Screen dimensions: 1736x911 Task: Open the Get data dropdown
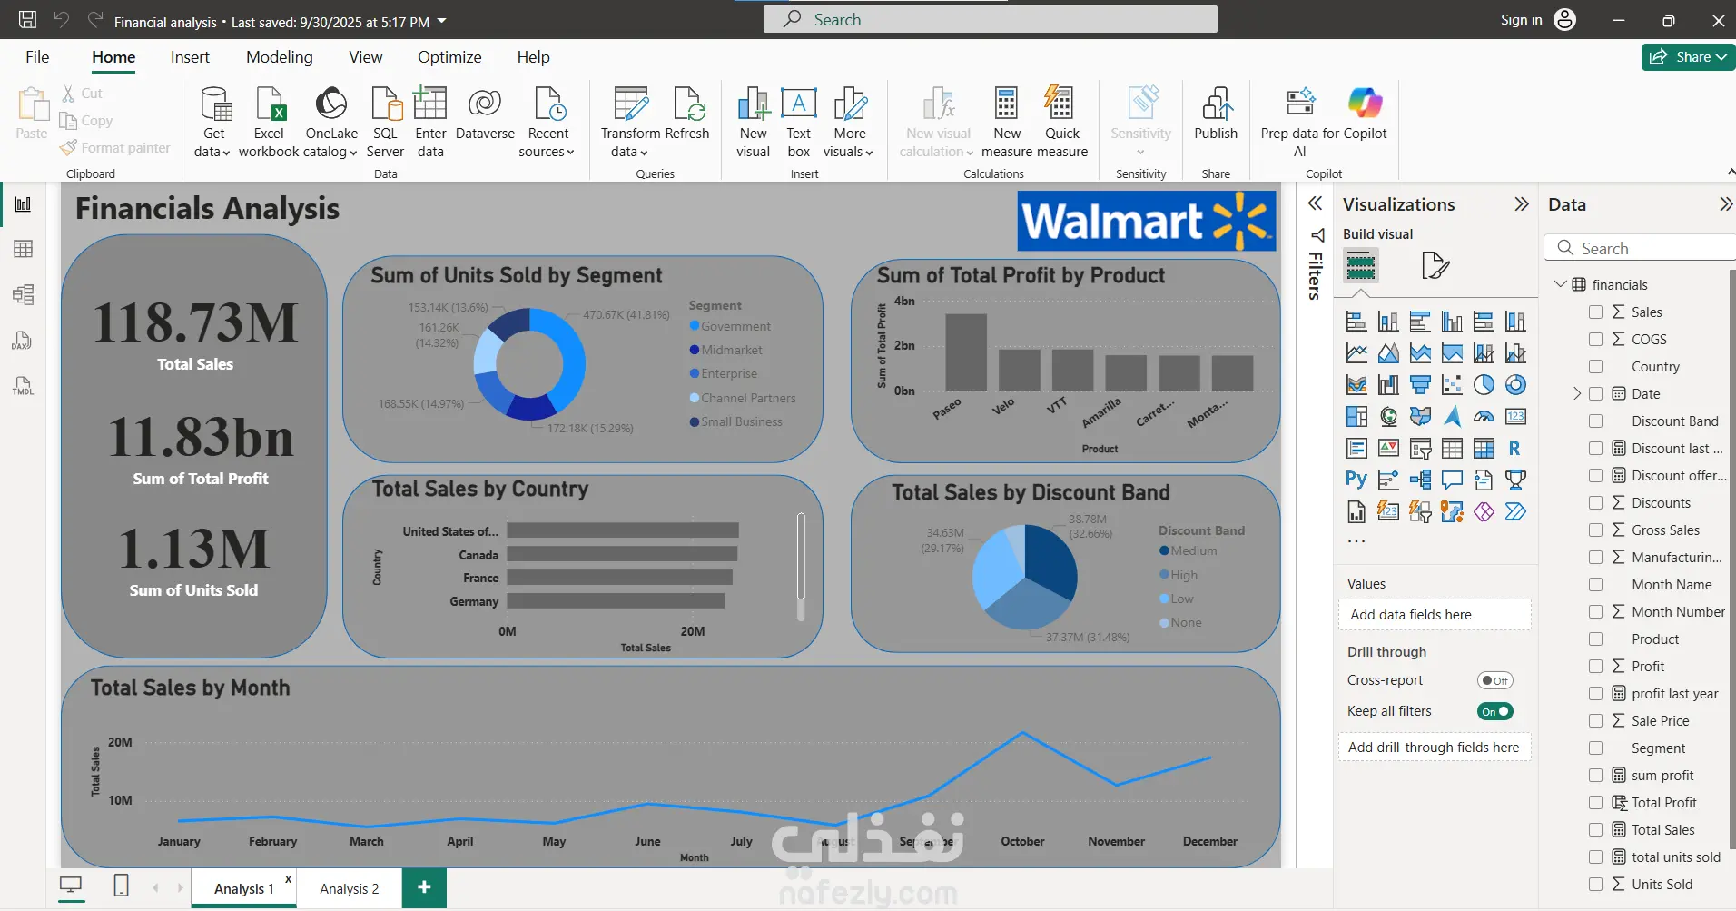(212, 122)
